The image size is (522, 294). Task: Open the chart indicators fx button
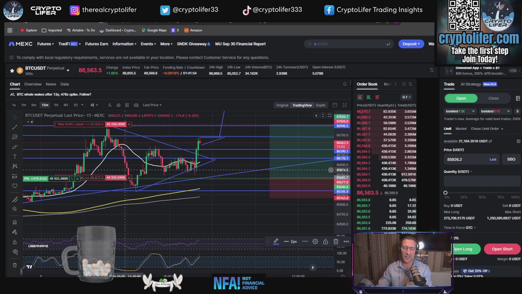click(110, 105)
